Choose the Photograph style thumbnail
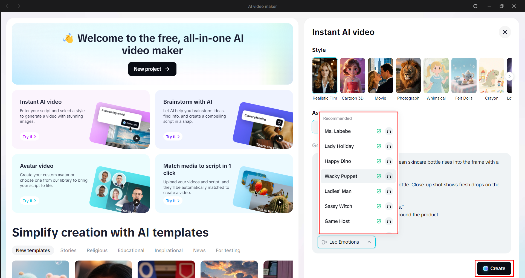This screenshot has width=525, height=278. 408,76
